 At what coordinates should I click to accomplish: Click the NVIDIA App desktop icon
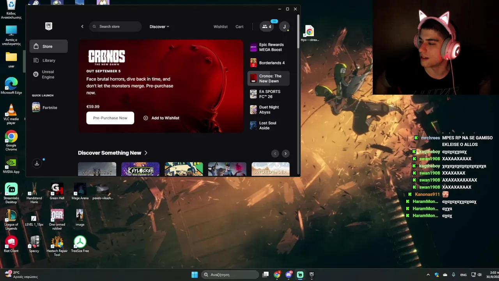(x=11, y=165)
